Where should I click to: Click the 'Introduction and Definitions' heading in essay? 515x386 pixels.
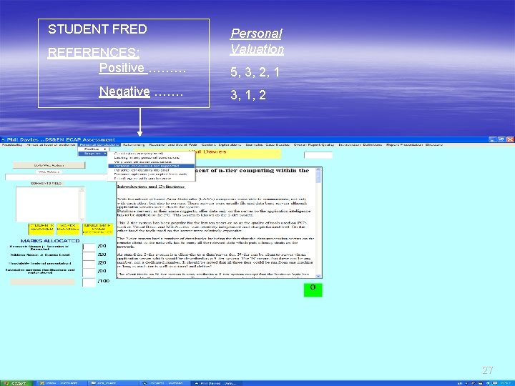pyautogui.click(x=151, y=187)
